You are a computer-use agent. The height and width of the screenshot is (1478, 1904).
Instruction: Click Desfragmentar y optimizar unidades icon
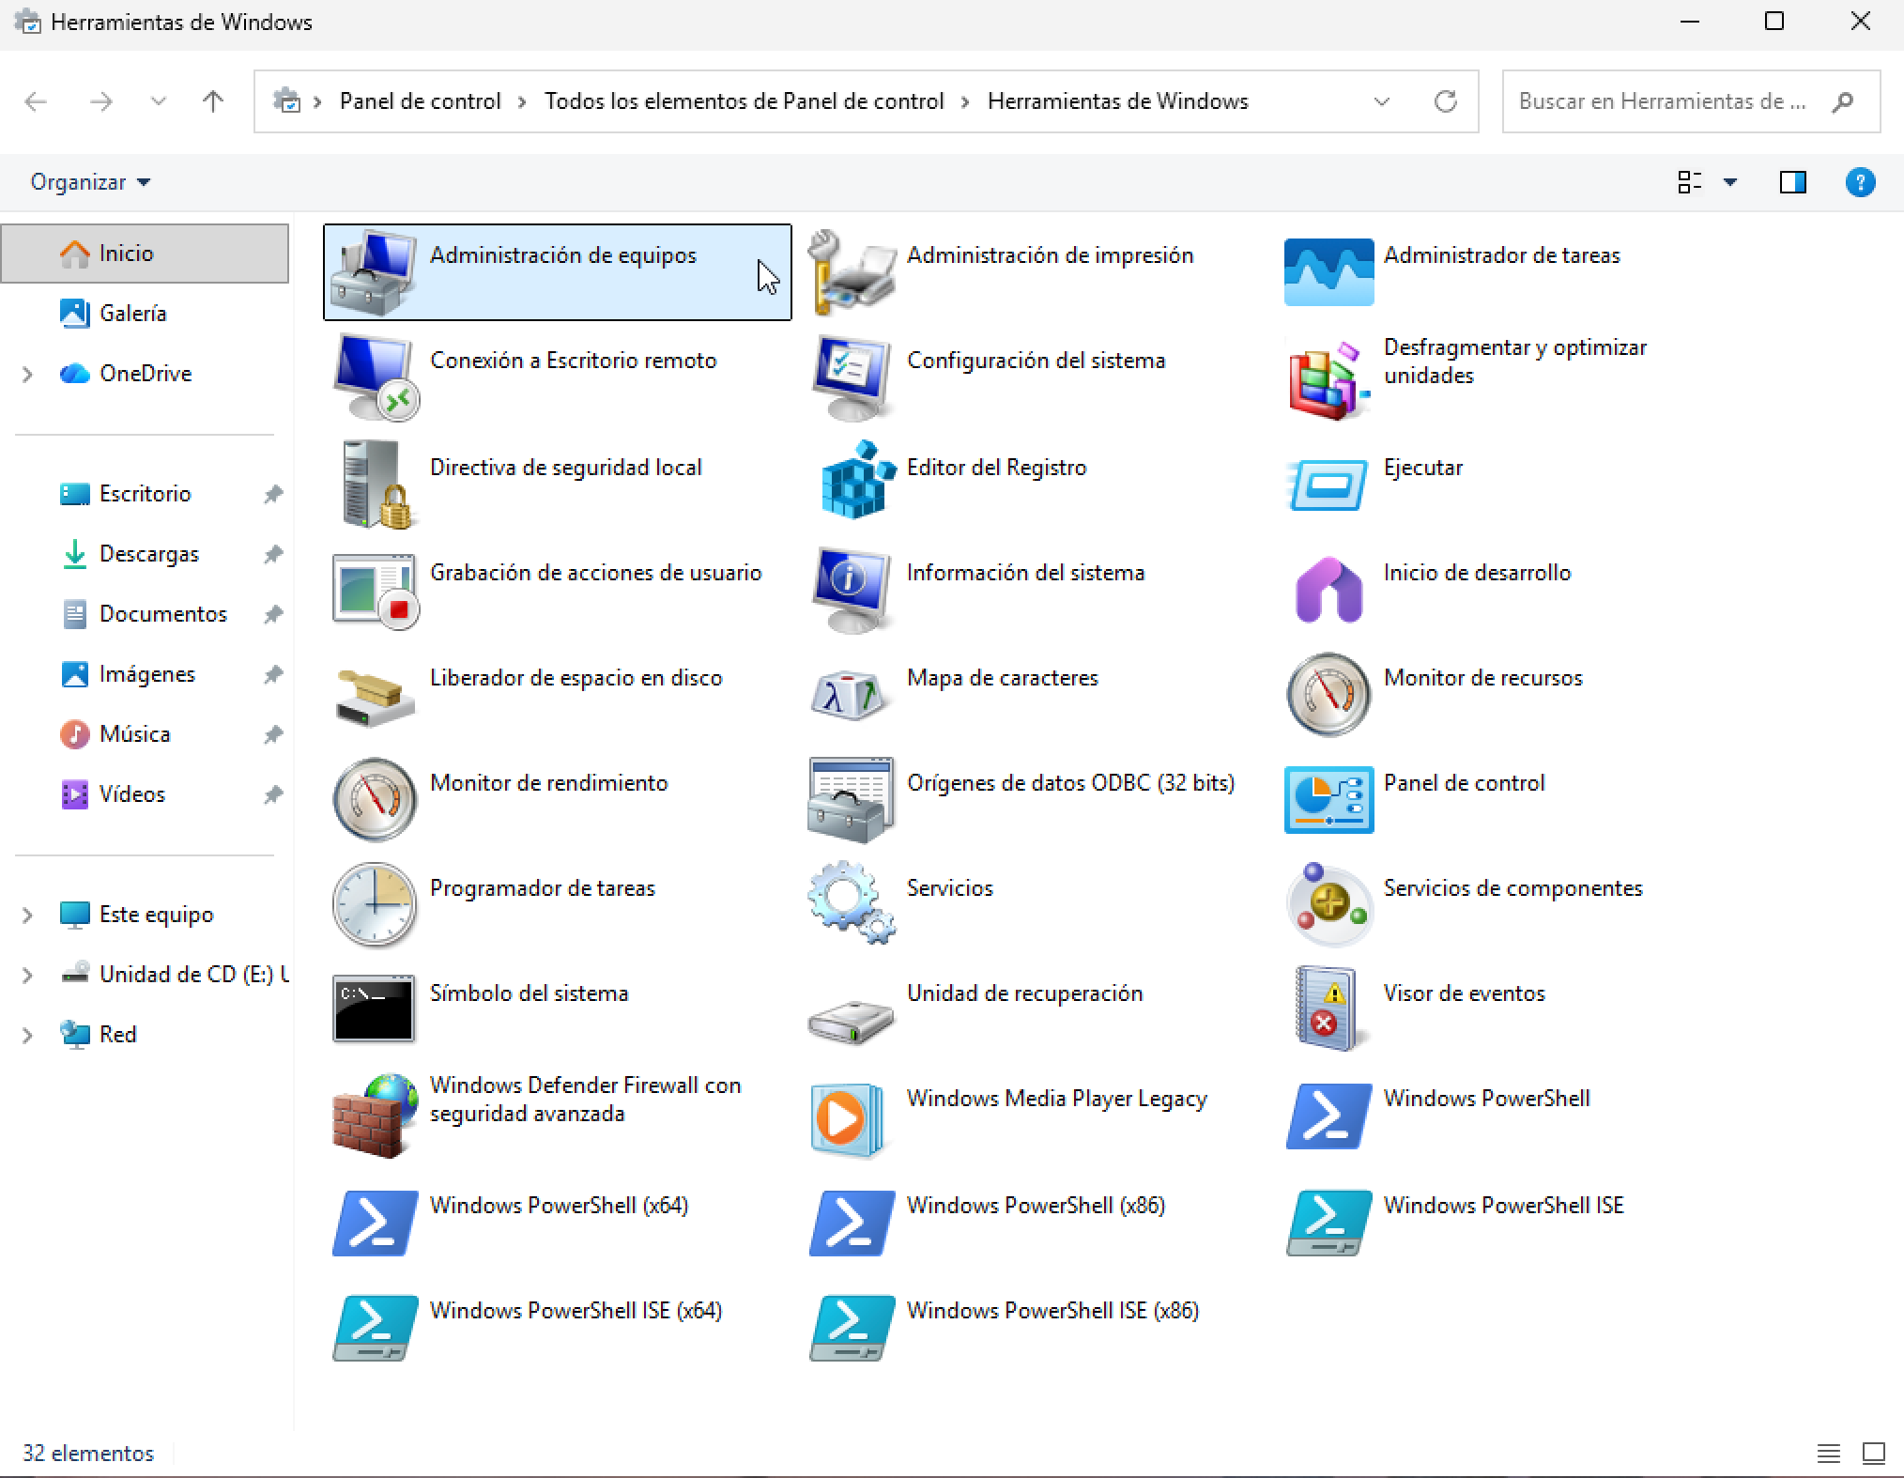pyautogui.click(x=1328, y=379)
